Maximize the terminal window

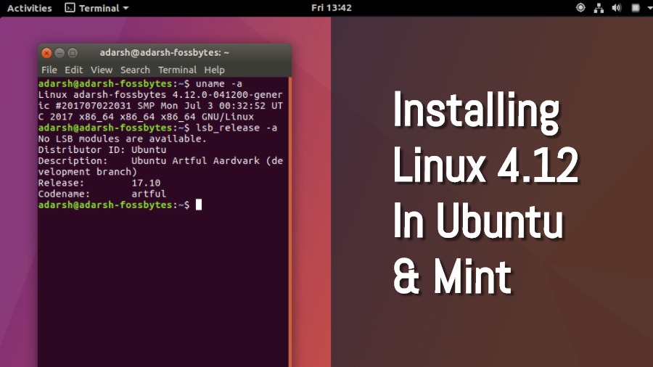point(73,53)
